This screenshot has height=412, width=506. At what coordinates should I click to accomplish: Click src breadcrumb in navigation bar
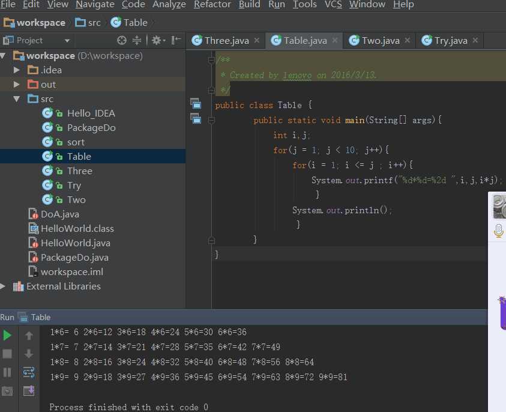pyautogui.click(x=88, y=23)
